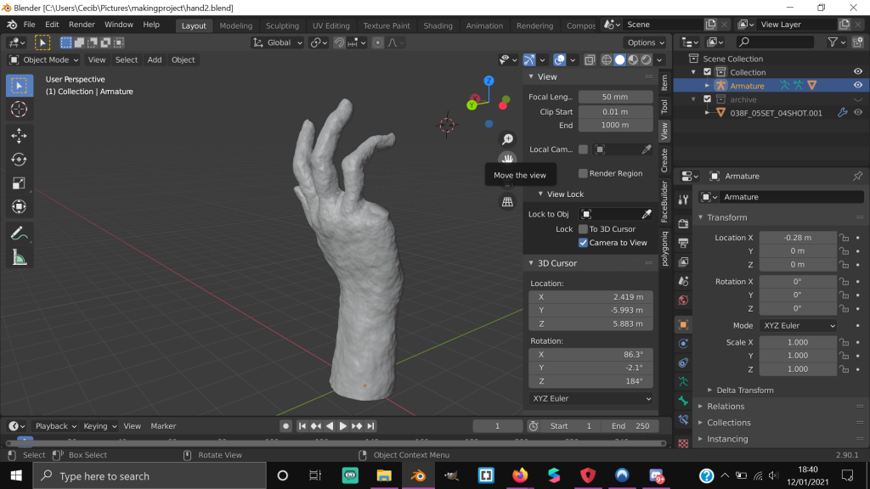Disable Camera to View lock

point(583,243)
